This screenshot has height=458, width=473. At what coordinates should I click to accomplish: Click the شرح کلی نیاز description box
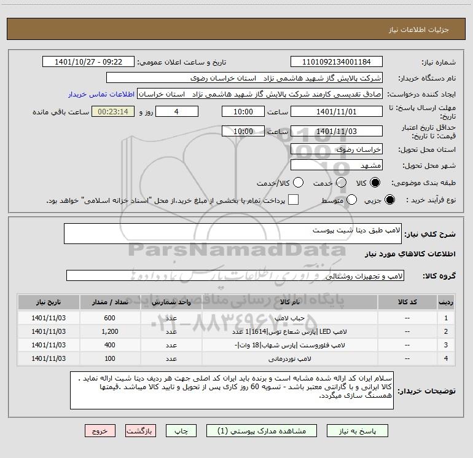coord(233,234)
